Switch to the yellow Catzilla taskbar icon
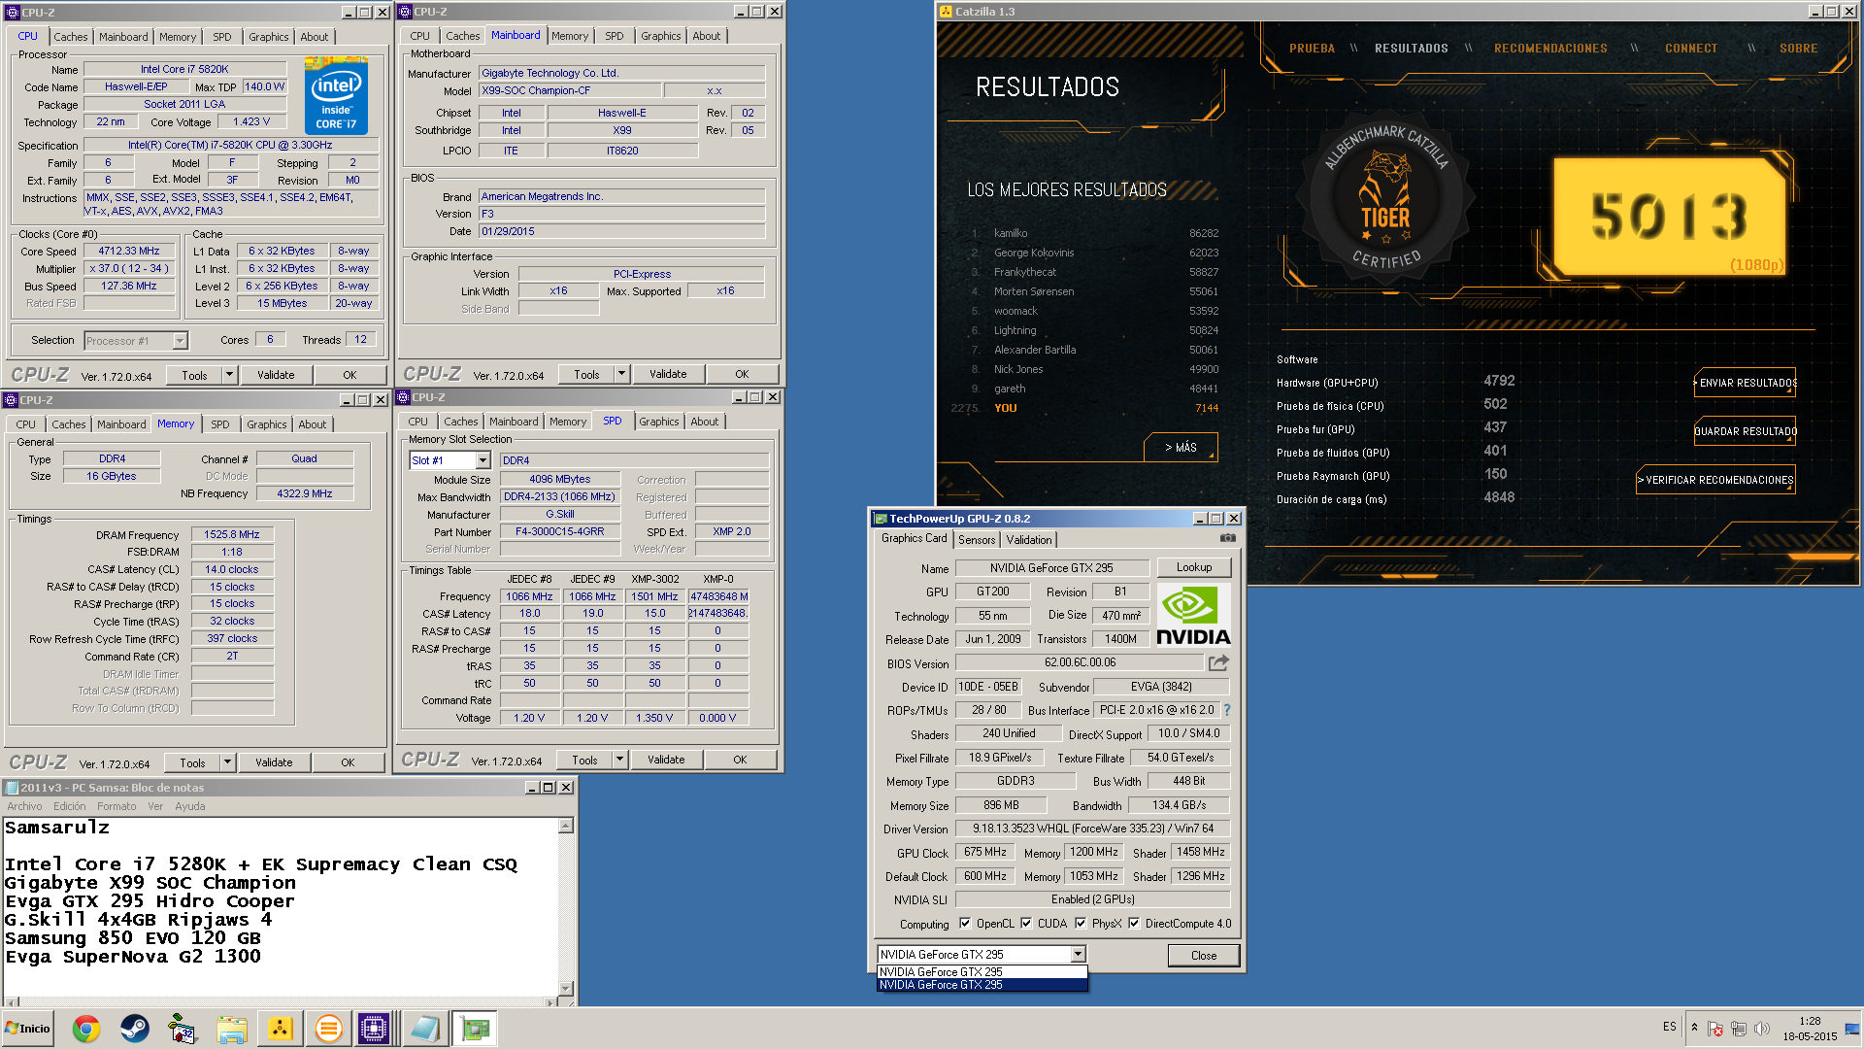This screenshot has width=1864, height=1049. pyautogui.click(x=281, y=1029)
